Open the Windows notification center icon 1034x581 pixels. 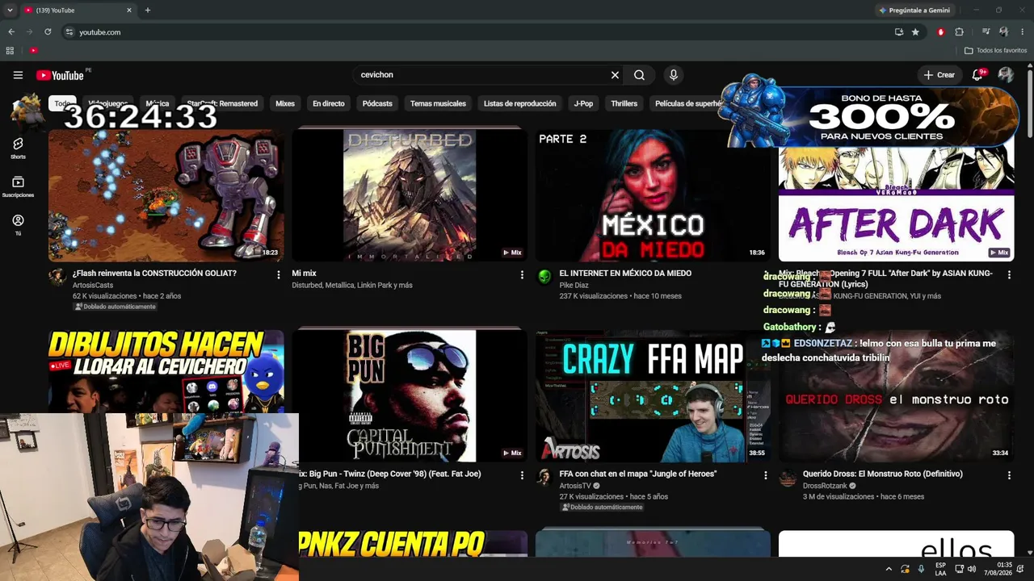1021,569
